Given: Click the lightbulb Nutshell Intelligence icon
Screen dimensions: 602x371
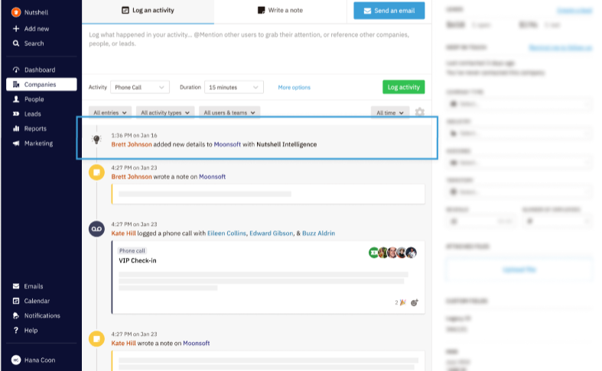Looking at the screenshot, I should (96, 139).
